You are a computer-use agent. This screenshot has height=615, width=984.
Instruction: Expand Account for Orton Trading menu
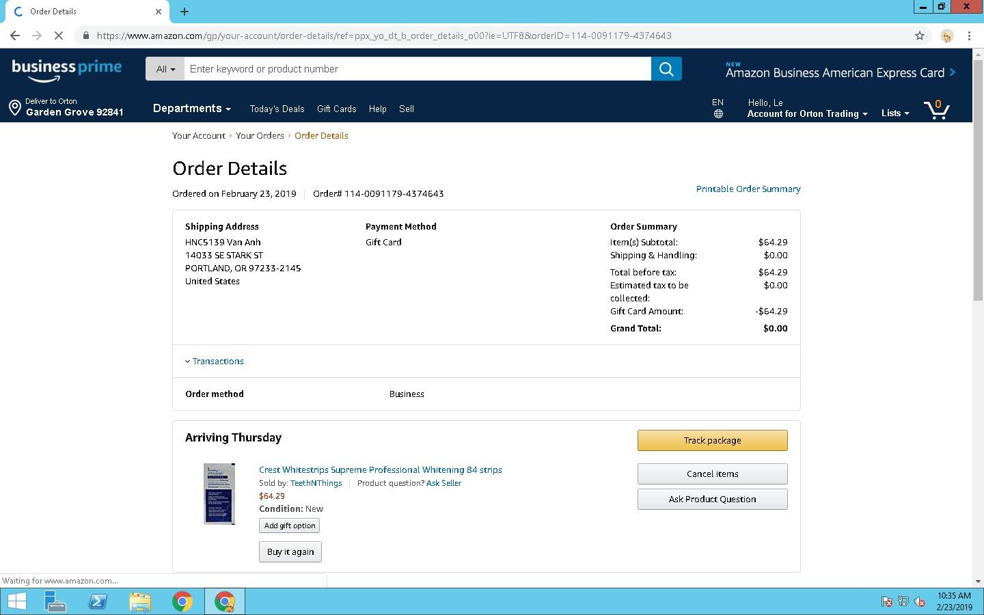pyautogui.click(x=807, y=114)
